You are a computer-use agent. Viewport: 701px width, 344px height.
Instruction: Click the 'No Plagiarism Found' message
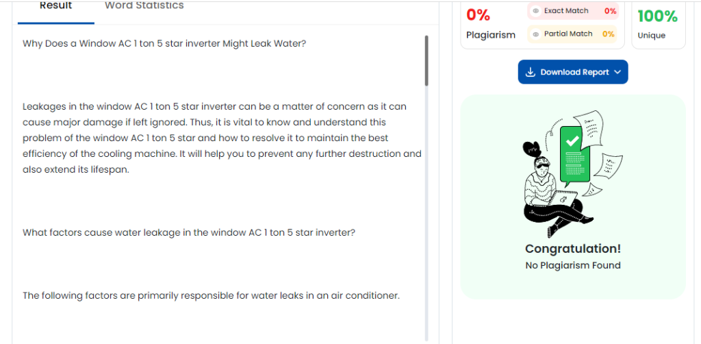click(x=573, y=265)
